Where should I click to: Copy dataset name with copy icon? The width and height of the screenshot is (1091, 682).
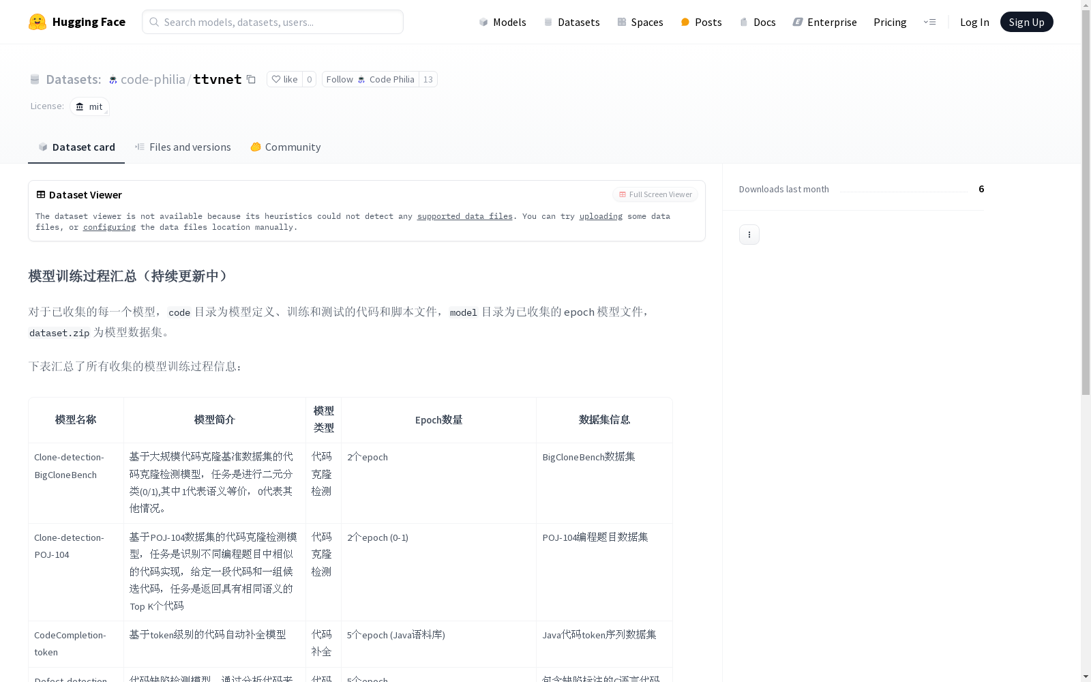(251, 79)
